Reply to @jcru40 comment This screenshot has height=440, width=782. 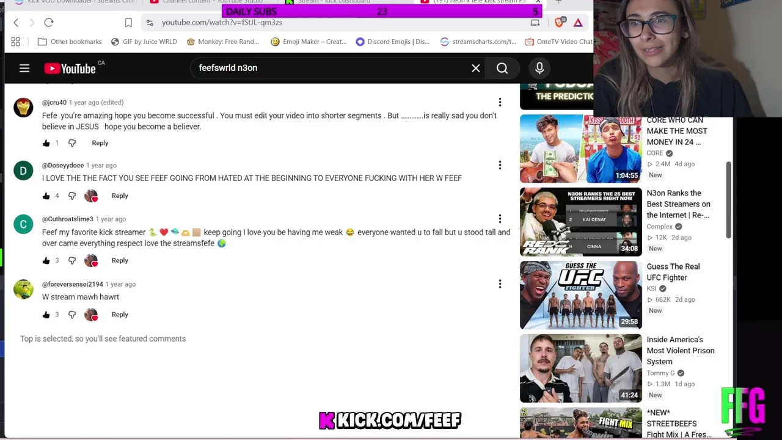tap(100, 143)
